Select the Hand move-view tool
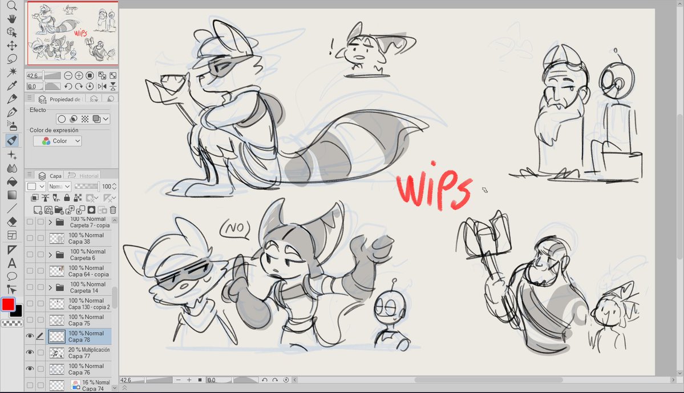This screenshot has width=684, height=393. pos(12,19)
